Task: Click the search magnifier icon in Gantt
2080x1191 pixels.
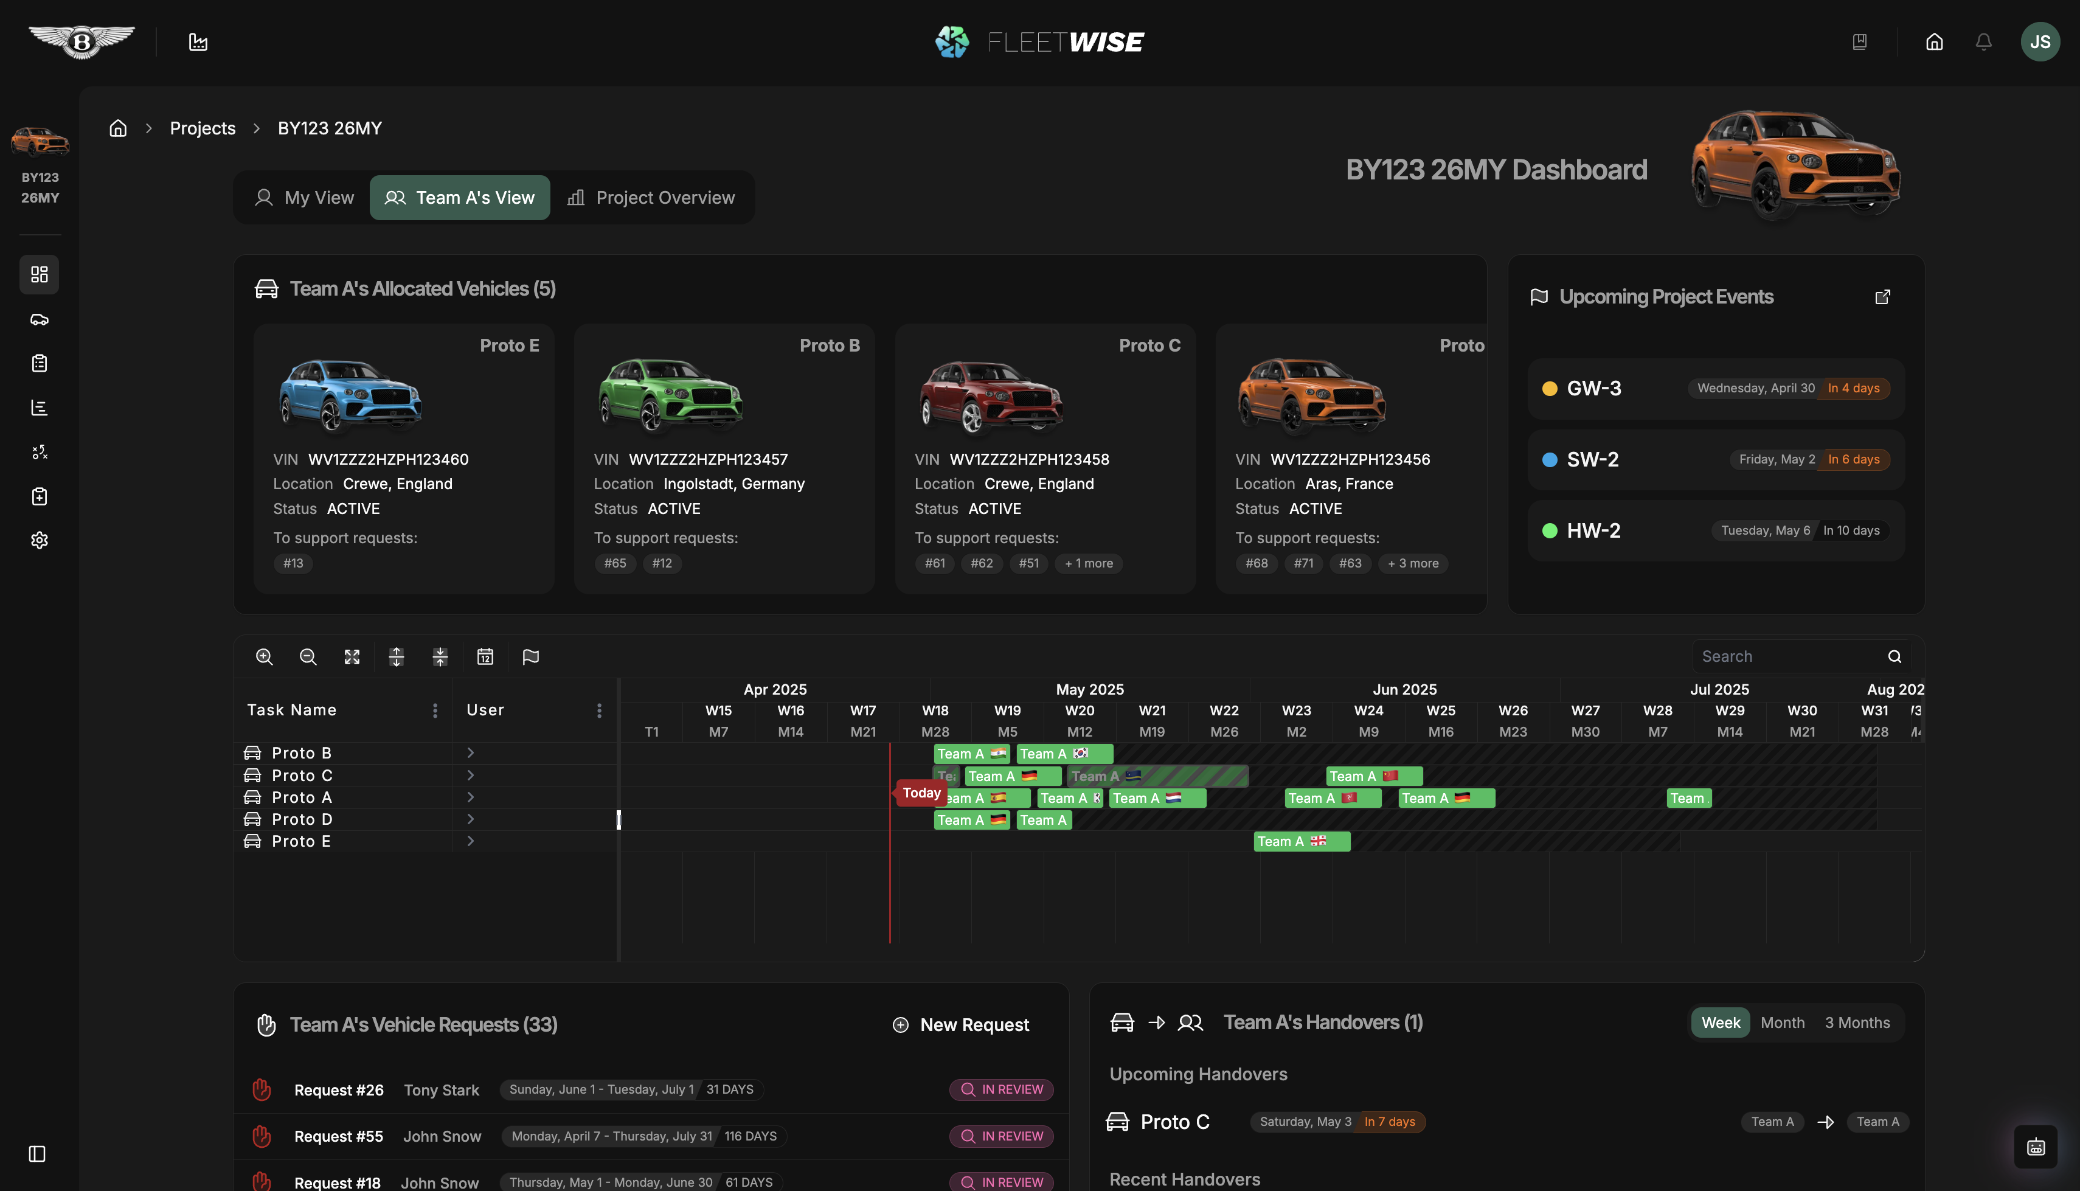Action: pos(1895,657)
